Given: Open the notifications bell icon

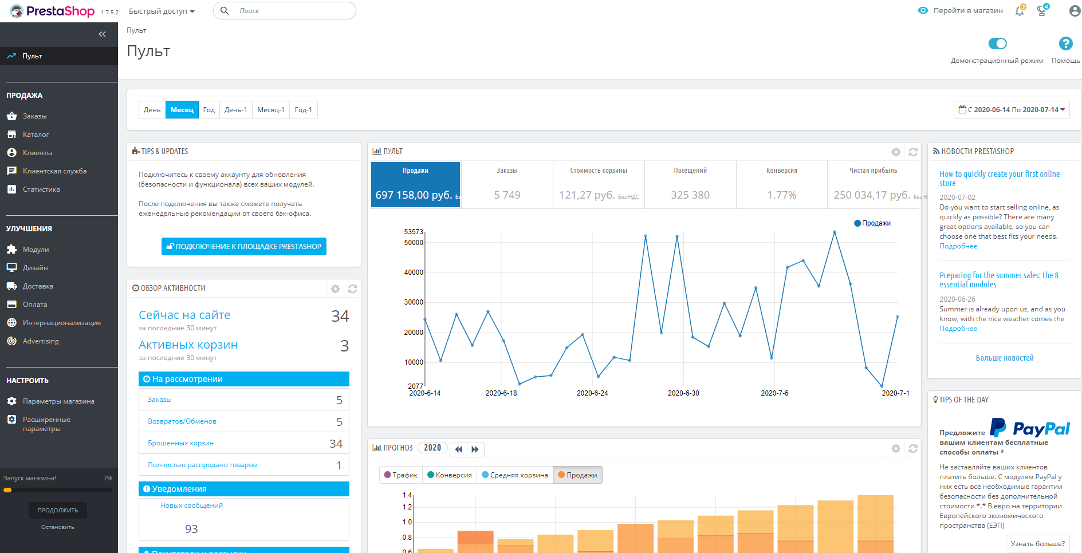Looking at the screenshot, I should [x=1020, y=11].
